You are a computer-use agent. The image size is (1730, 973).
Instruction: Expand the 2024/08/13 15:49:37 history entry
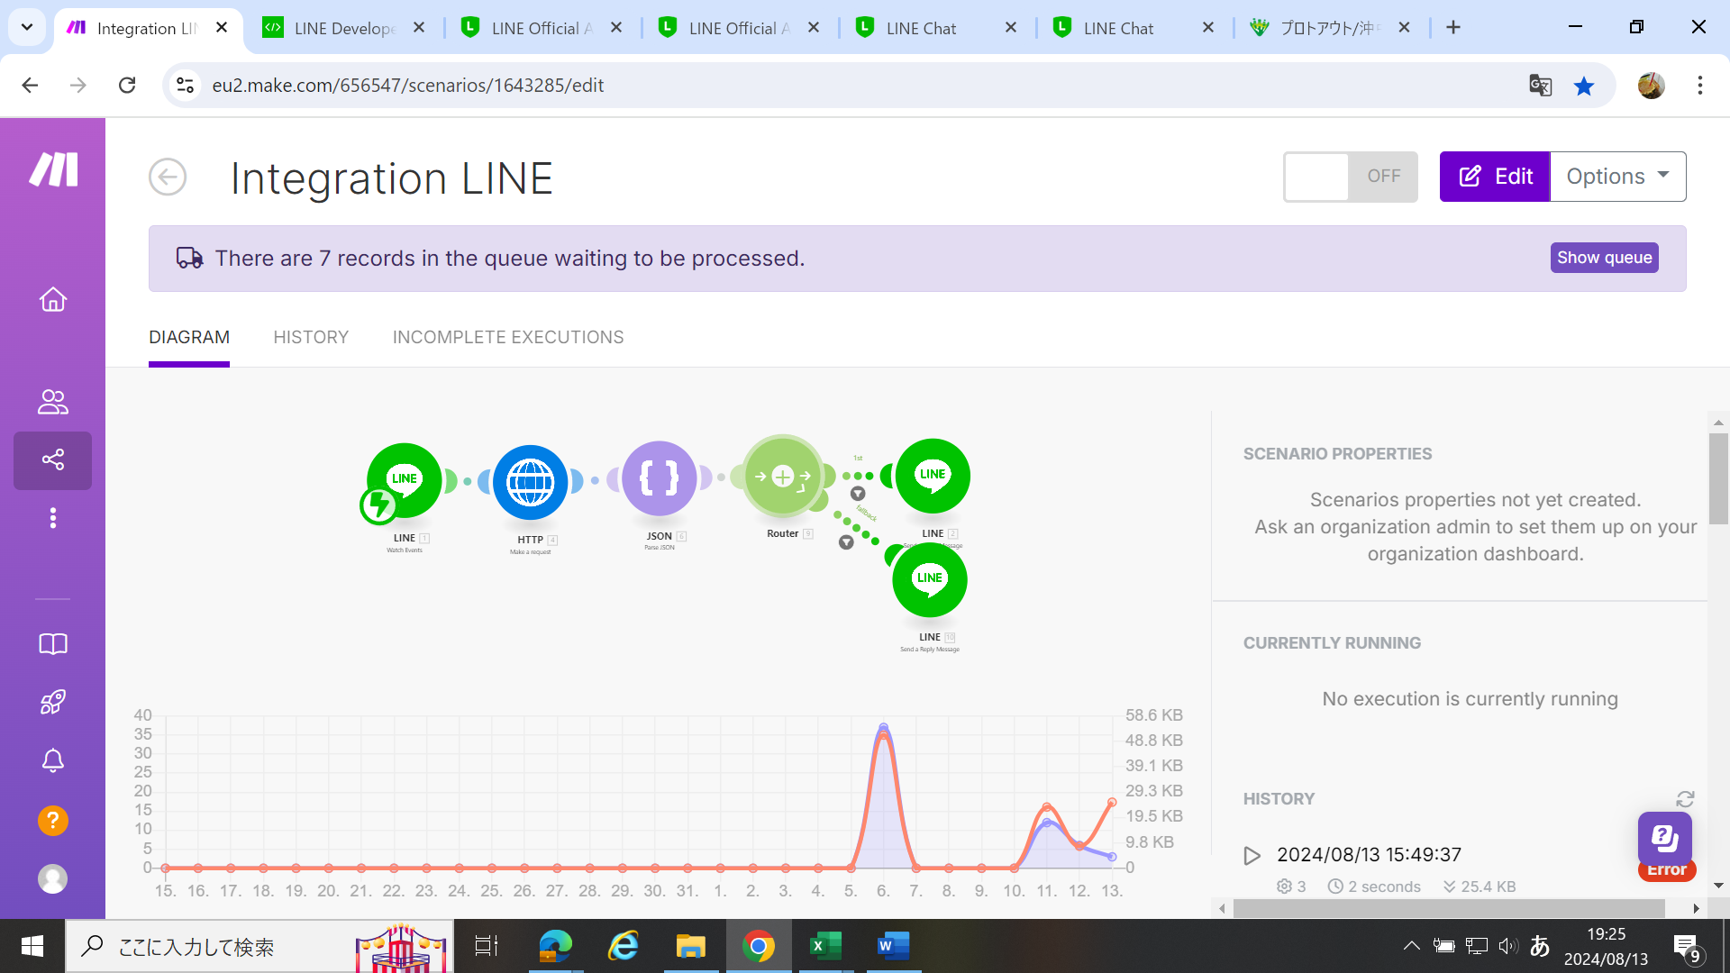[x=1252, y=855]
